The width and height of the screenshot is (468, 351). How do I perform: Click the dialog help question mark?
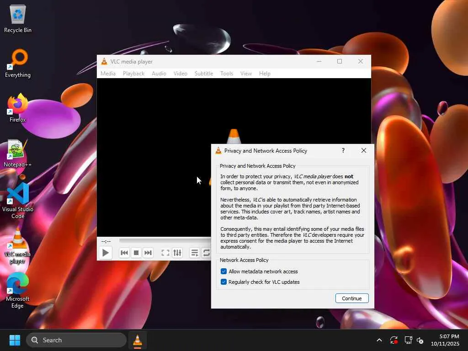click(x=343, y=150)
